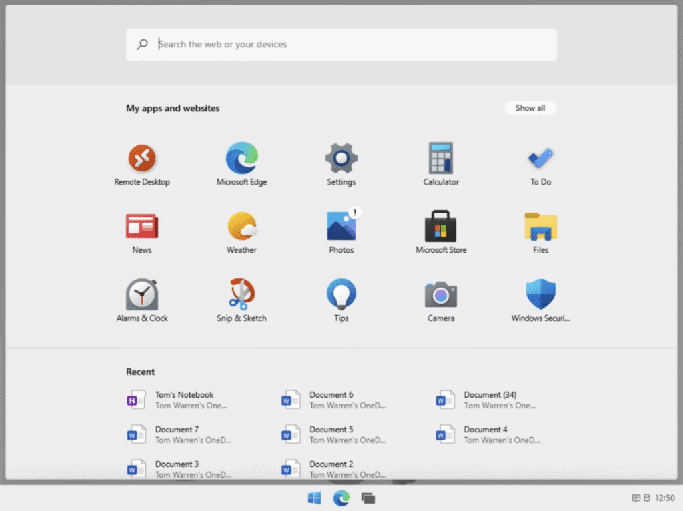Click the security status tray icon

pos(647,498)
